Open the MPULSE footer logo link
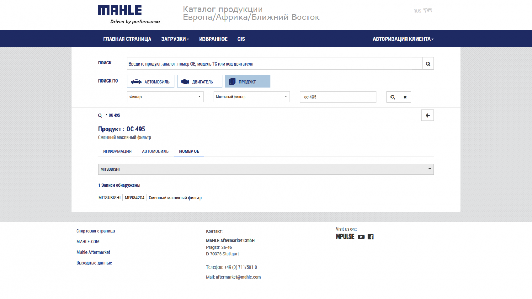Screen dimensions: 532x299 click(x=345, y=237)
